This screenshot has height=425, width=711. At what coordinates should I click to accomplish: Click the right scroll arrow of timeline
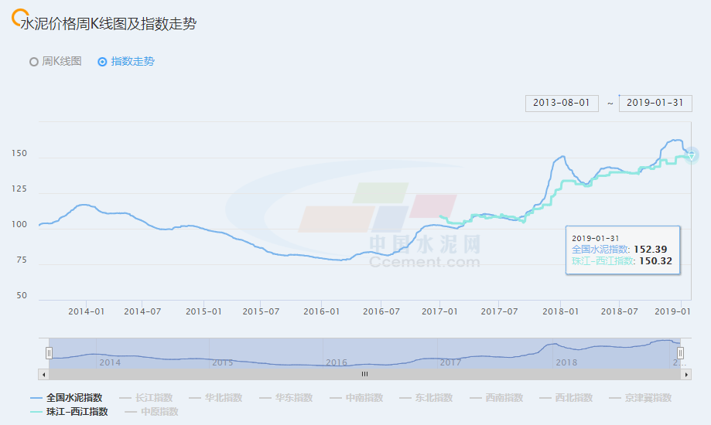pyautogui.click(x=685, y=374)
